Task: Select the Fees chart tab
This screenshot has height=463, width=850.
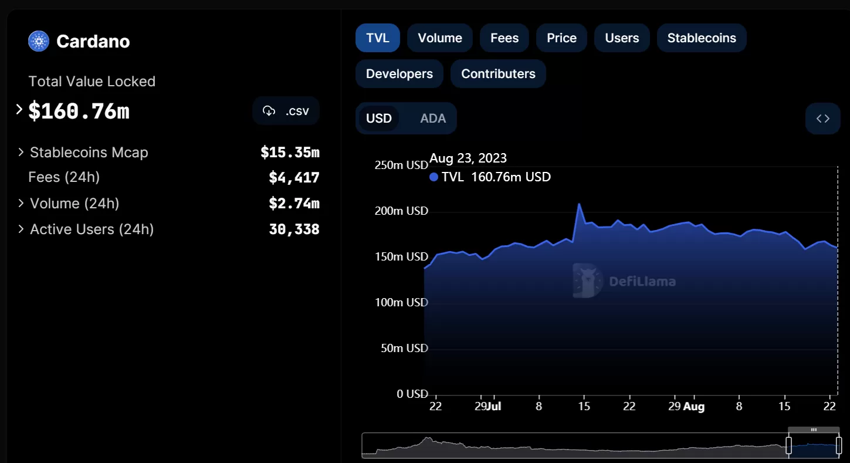Action: [504, 38]
